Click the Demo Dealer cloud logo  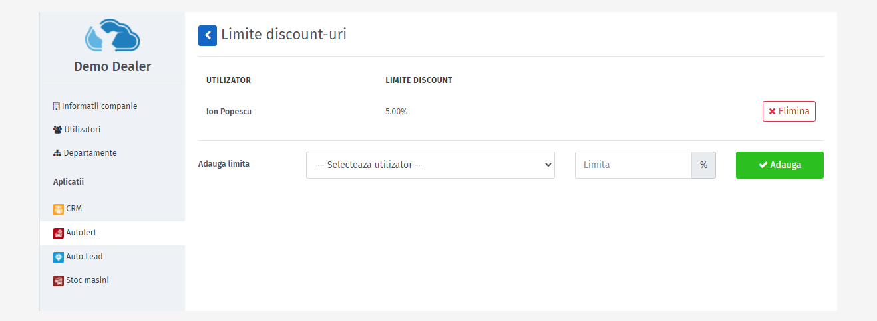tap(112, 35)
